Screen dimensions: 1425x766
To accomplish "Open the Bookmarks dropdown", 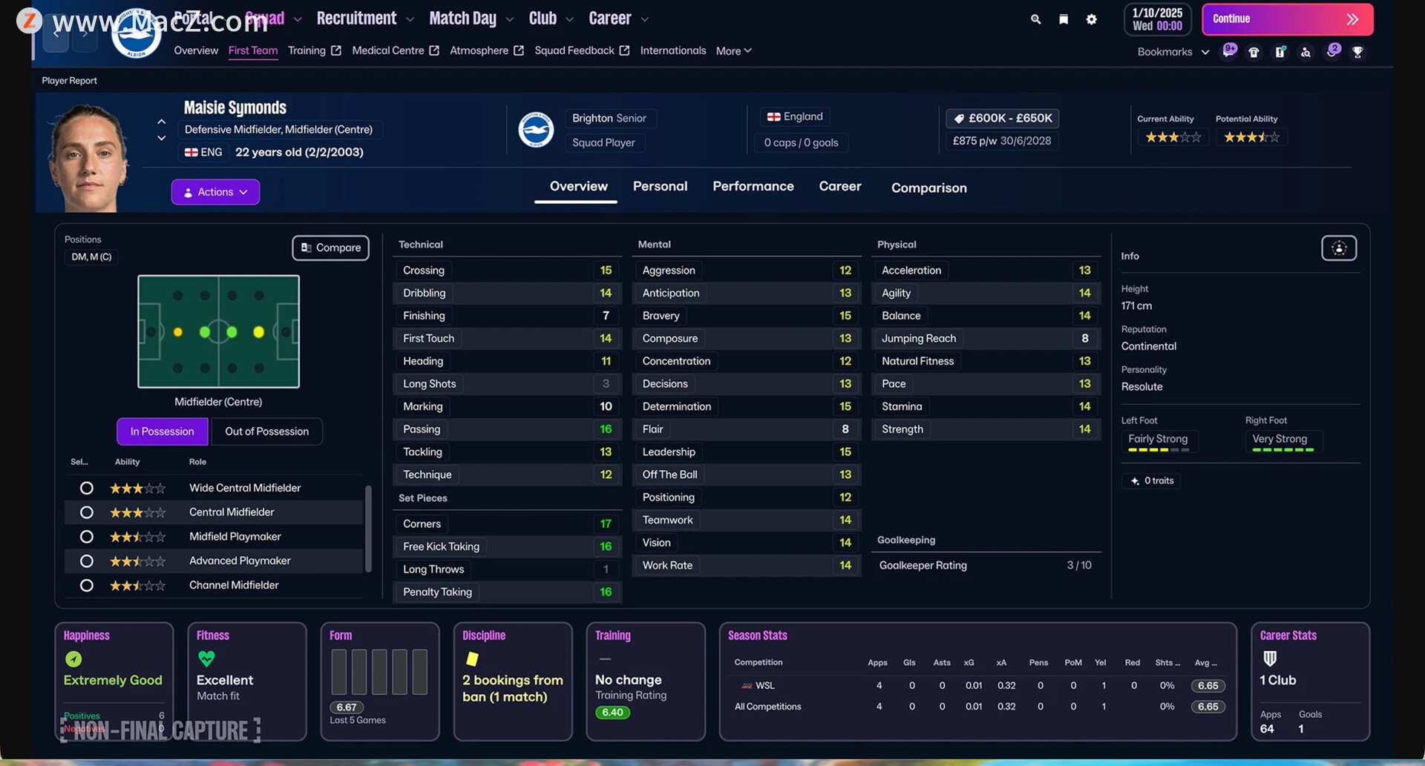I will point(1173,52).
